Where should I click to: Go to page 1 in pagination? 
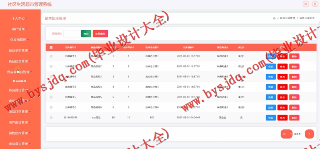click(310, 134)
